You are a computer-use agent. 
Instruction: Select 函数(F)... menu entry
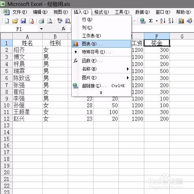point(101,61)
